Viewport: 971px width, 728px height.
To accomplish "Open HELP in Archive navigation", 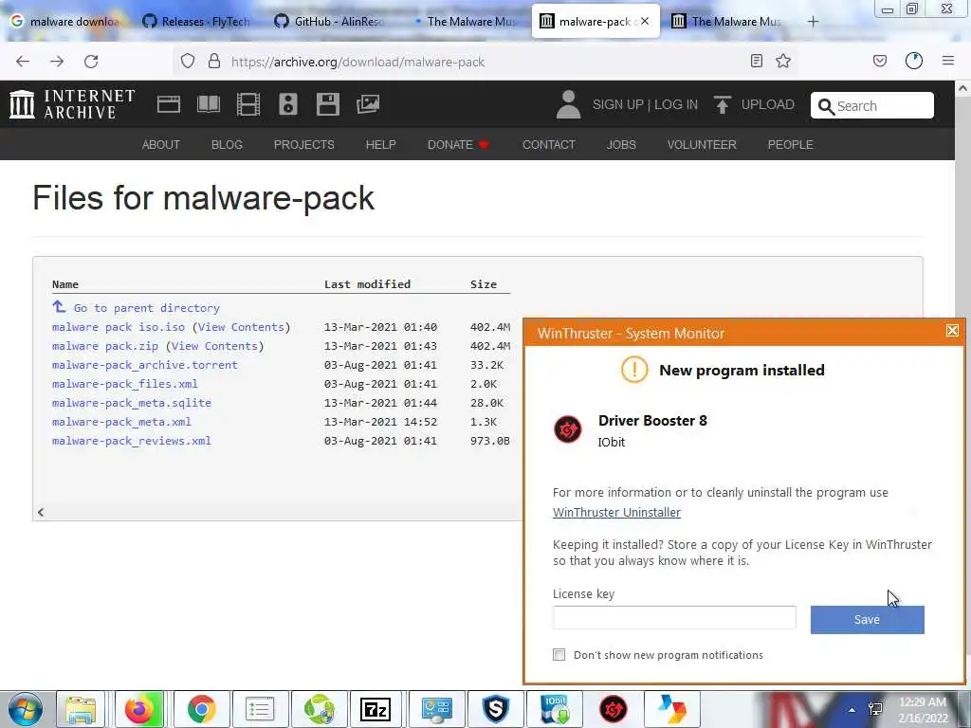I will (x=381, y=145).
